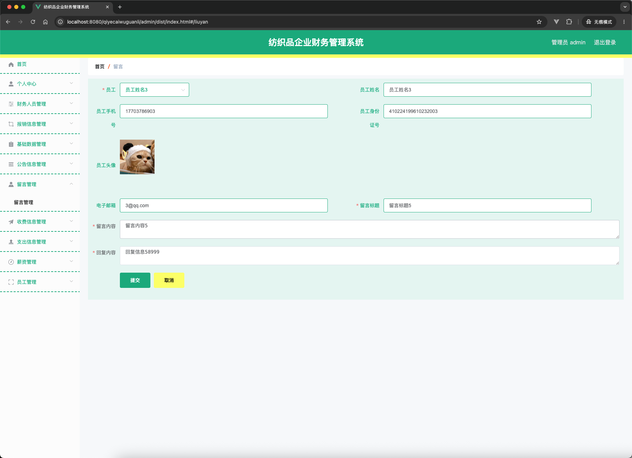
Task: Click 首页 in the breadcrumb
Action: click(100, 67)
